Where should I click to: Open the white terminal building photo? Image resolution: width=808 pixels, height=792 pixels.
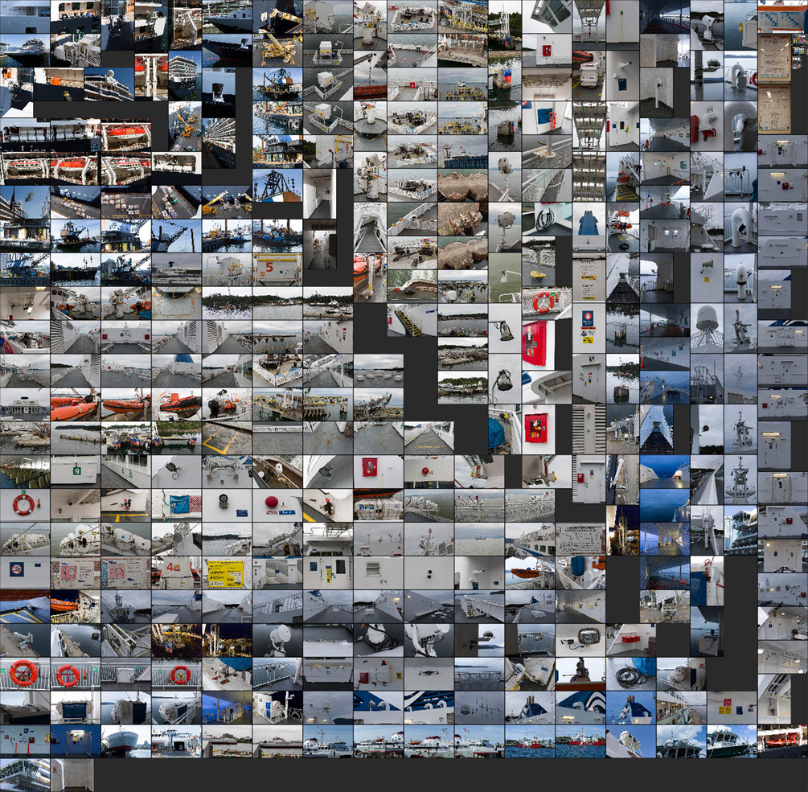tap(25, 404)
